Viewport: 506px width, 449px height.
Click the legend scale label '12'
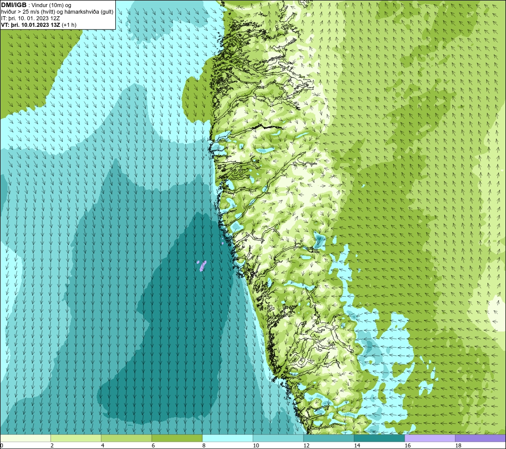tap(306, 445)
